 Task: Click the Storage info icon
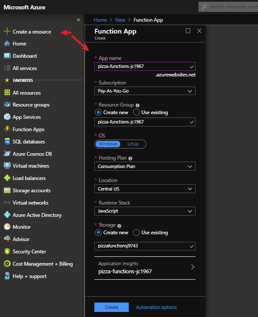tap(119, 226)
